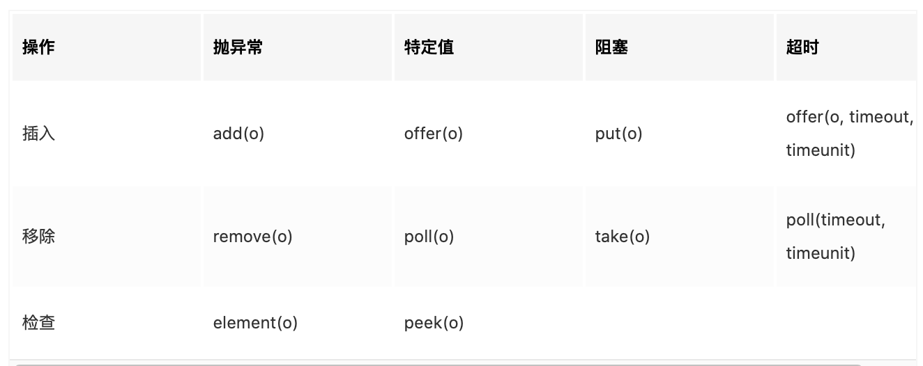
Task: Click the offer(o) cell
Action: click(434, 134)
